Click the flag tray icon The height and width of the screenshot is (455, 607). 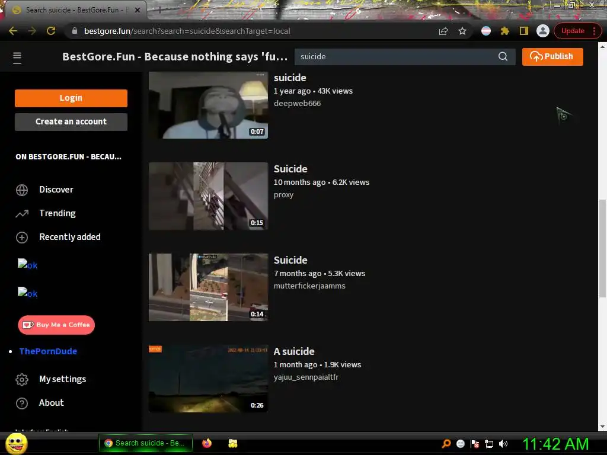(475, 444)
